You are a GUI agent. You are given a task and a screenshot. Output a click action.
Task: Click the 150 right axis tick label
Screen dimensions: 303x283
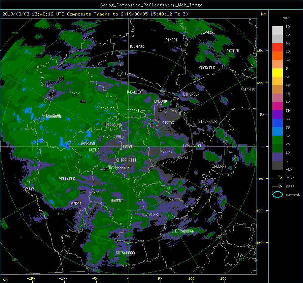(260, 50)
